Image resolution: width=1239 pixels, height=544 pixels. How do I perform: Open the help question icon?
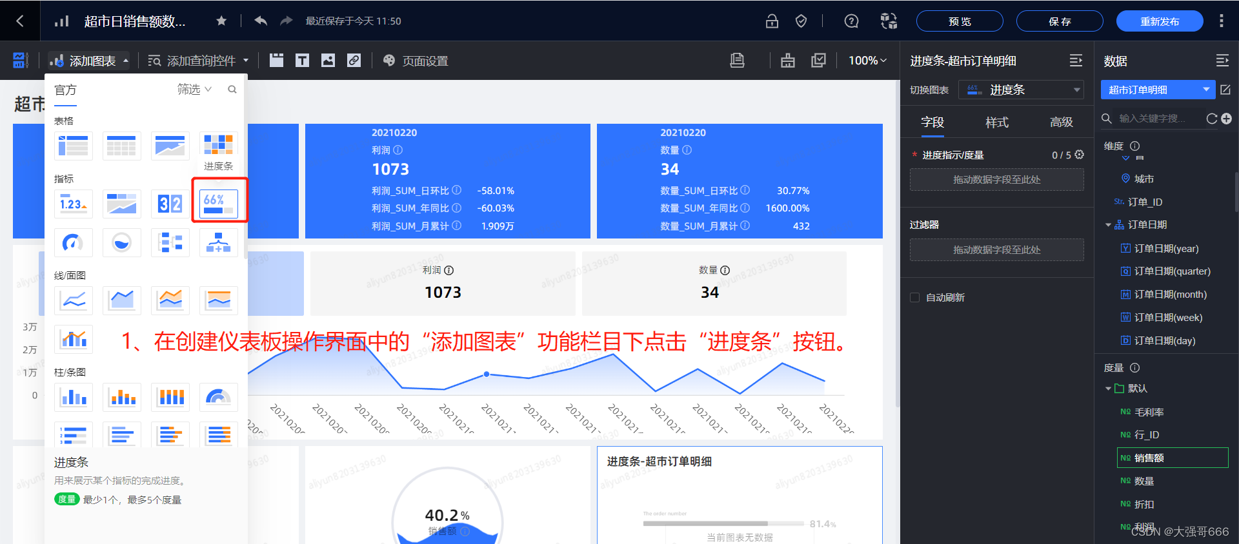pyautogui.click(x=851, y=21)
